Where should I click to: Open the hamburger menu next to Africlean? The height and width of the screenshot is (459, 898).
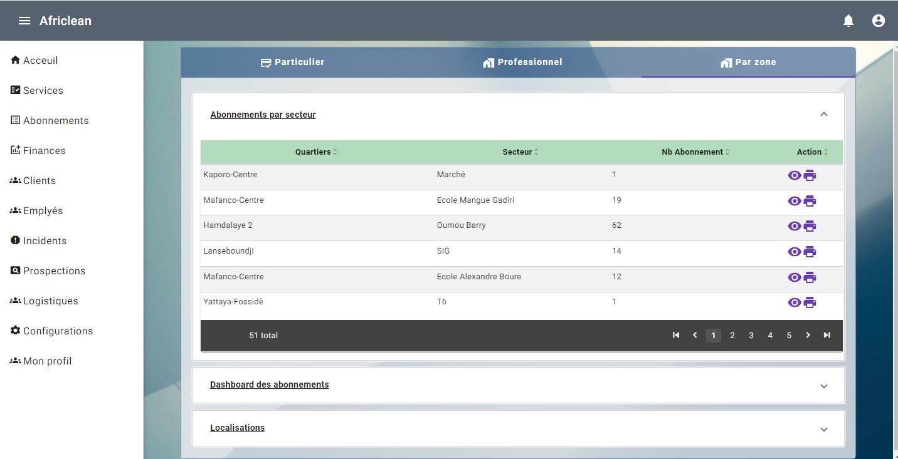click(24, 21)
